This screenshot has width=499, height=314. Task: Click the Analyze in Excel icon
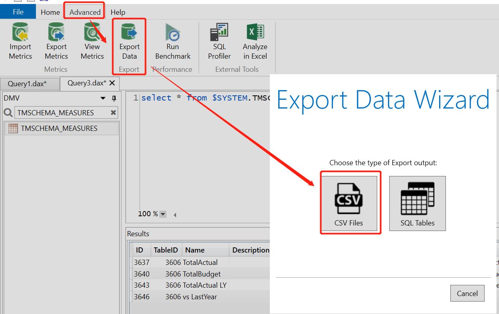point(255,40)
